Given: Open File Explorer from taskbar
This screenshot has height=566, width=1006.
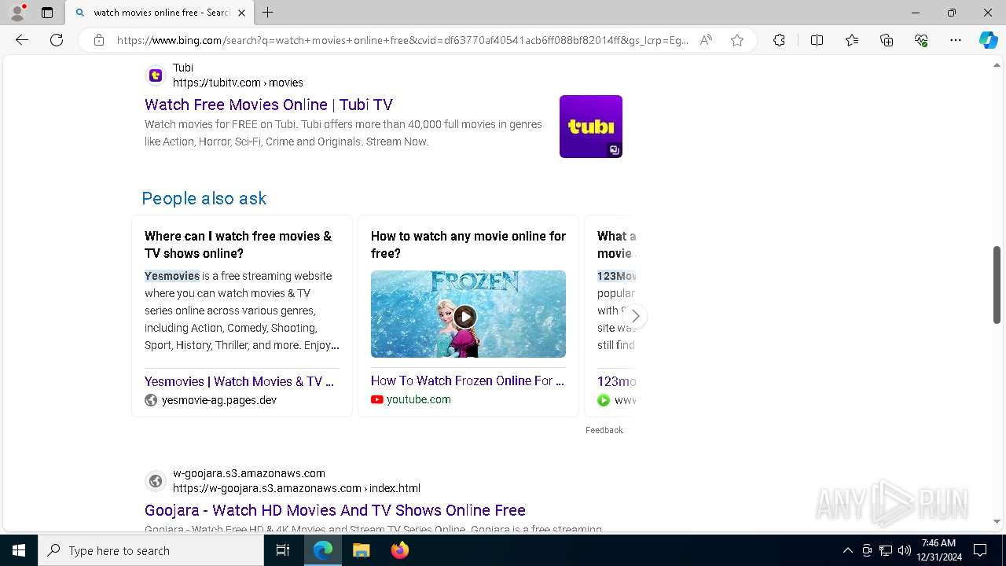Looking at the screenshot, I should coord(361,550).
